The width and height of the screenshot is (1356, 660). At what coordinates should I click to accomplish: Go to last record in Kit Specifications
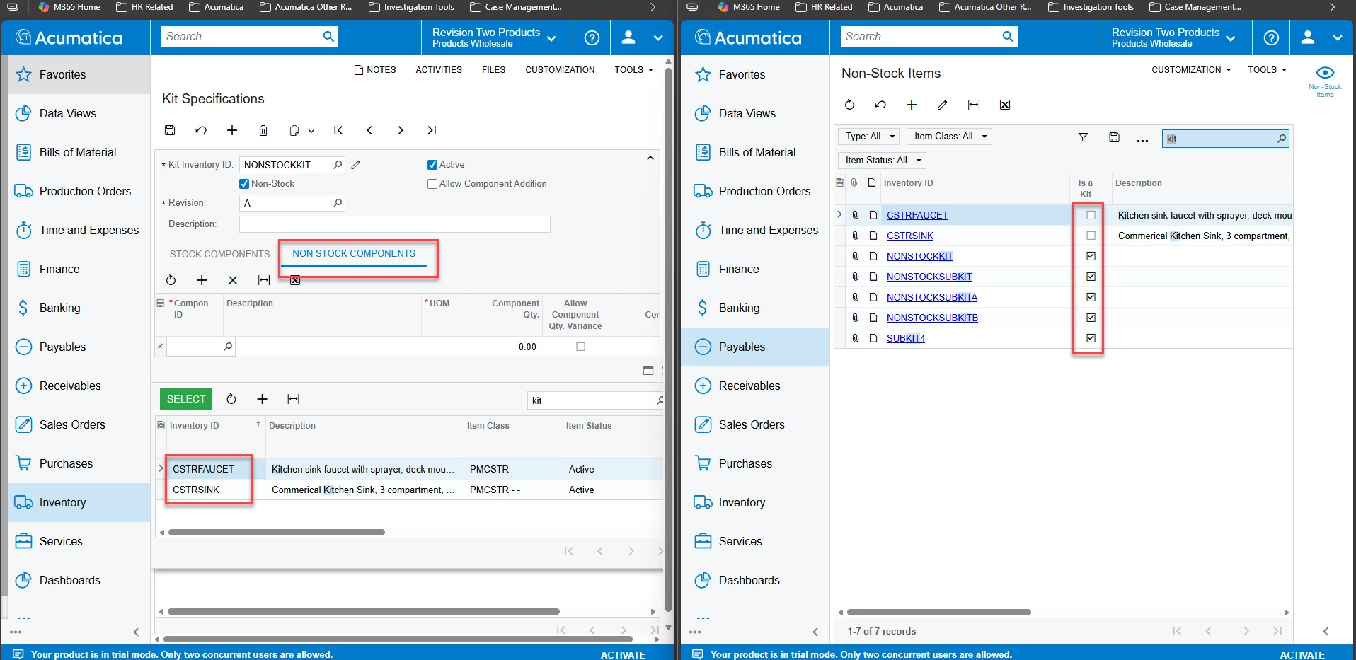pyautogui.click(x=432, y=130)
